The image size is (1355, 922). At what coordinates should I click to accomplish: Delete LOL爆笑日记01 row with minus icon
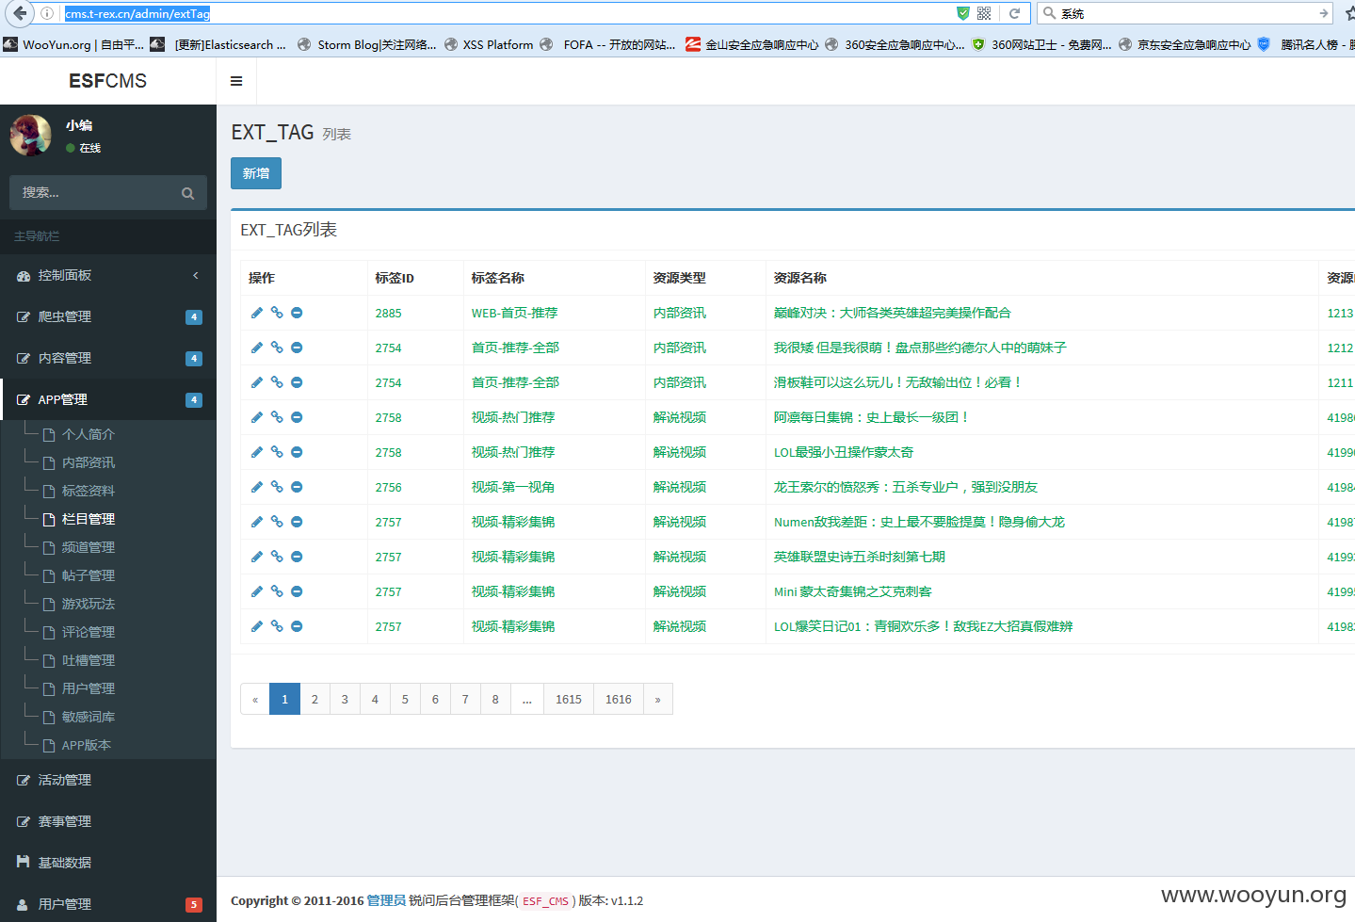click(297, 626)
